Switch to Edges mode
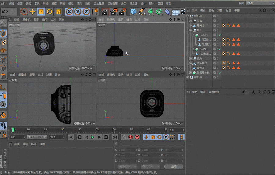 coord(3,68)
